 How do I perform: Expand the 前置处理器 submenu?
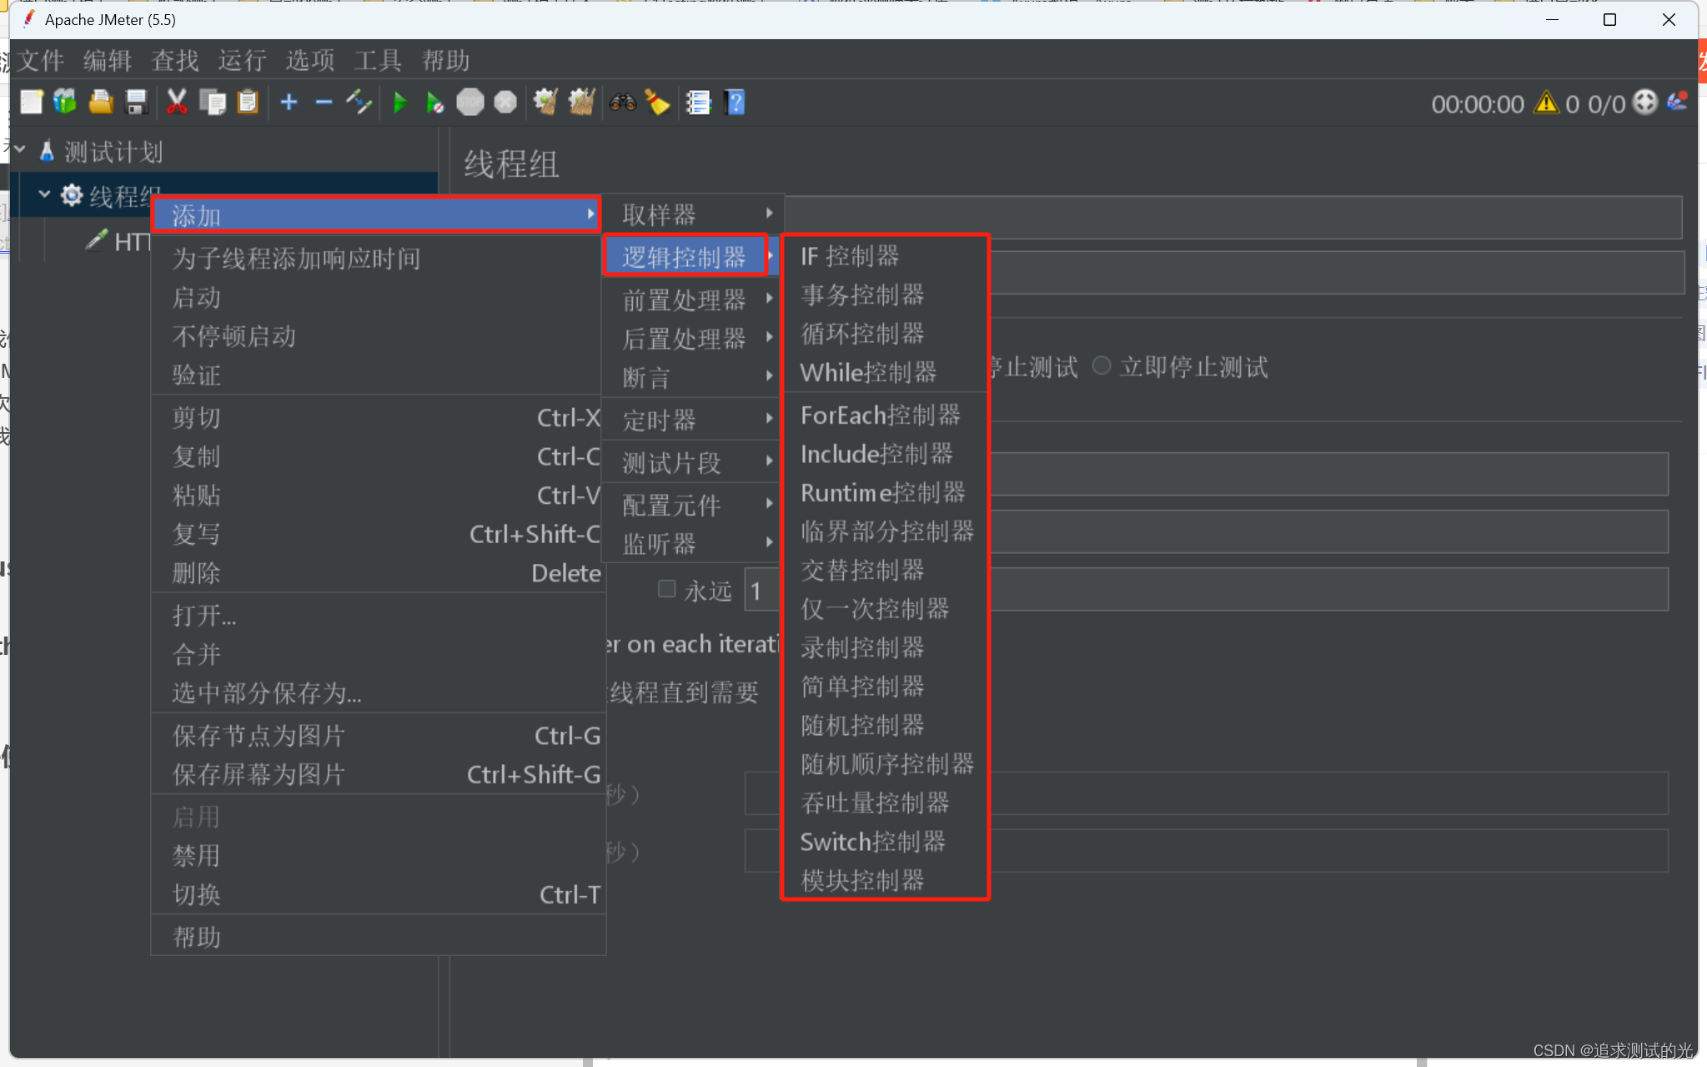point(693,299)
